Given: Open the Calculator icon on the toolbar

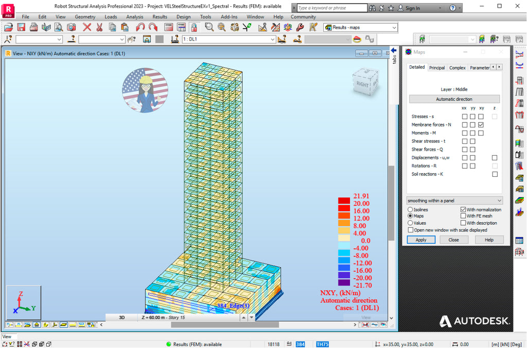Looking at the screenshot, I should coord(168,27).
